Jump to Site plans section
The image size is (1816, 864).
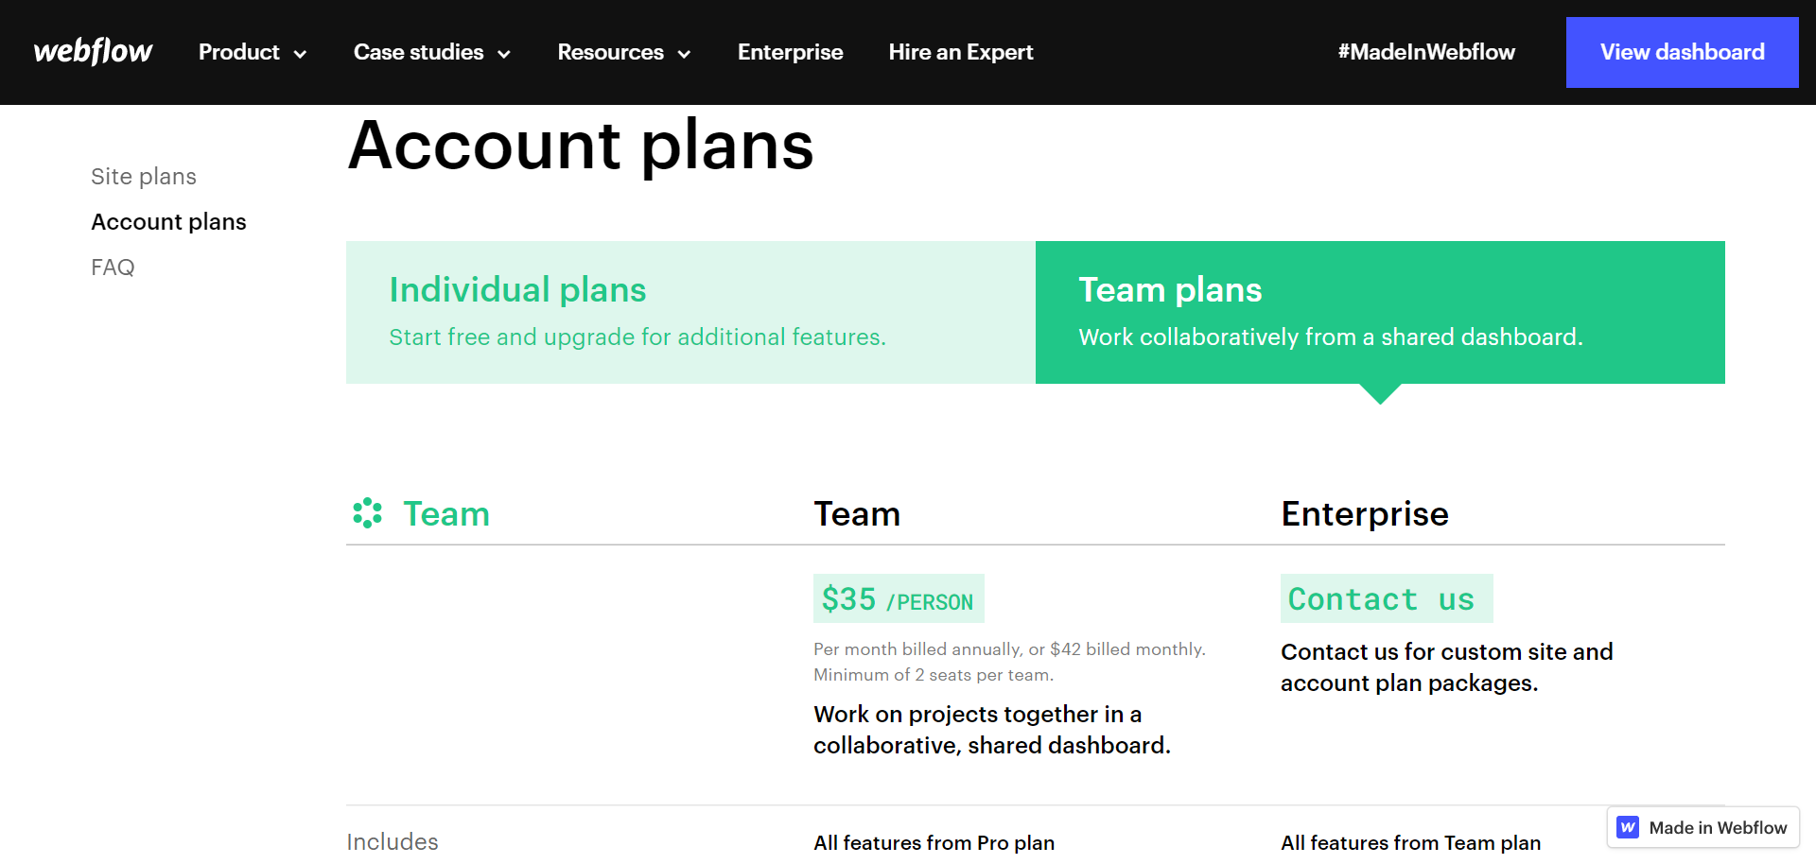pos(144,177)
